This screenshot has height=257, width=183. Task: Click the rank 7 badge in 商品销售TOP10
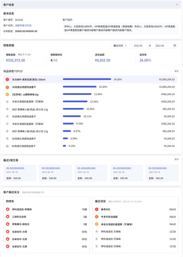click(x=7, y=124)
